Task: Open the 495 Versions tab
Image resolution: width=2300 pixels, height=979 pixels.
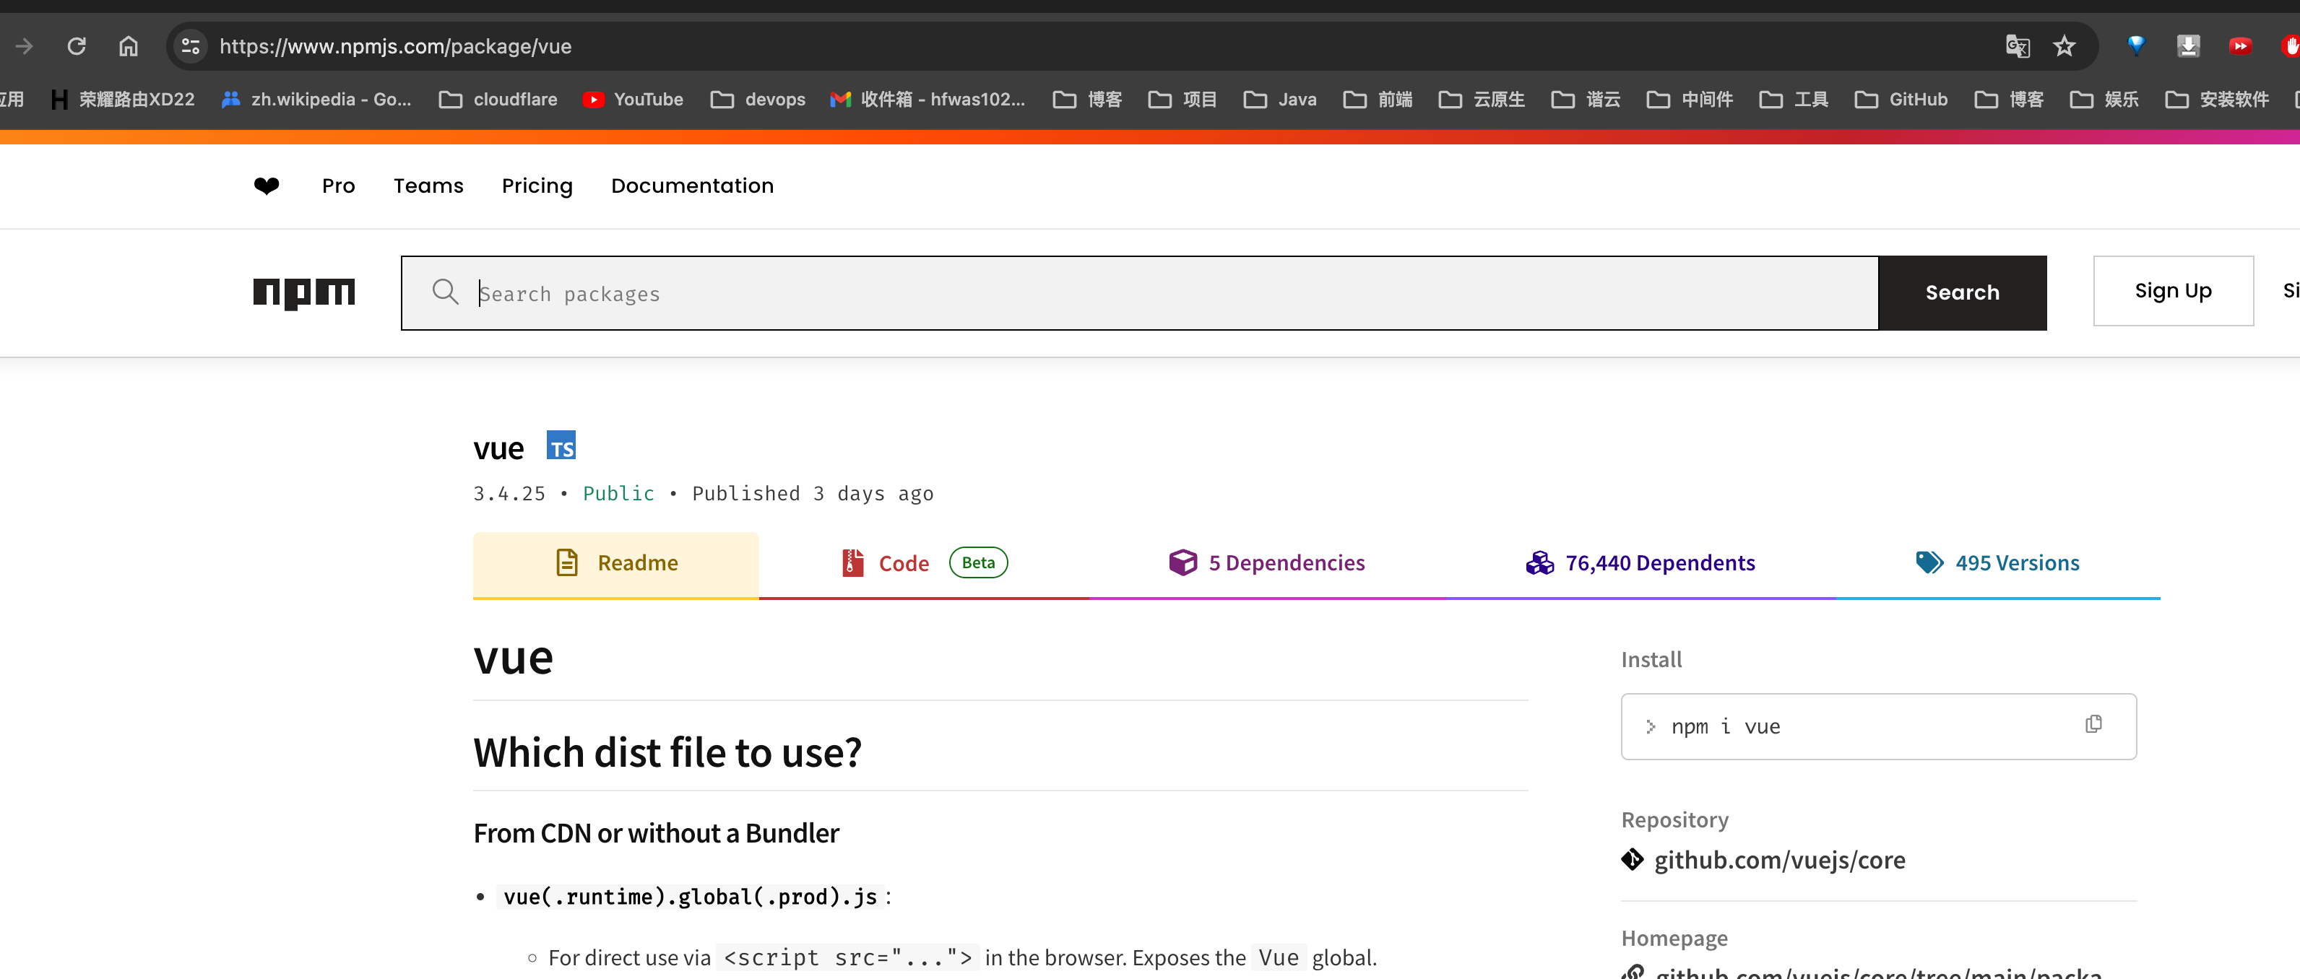Action: (x=1997, y=563)
